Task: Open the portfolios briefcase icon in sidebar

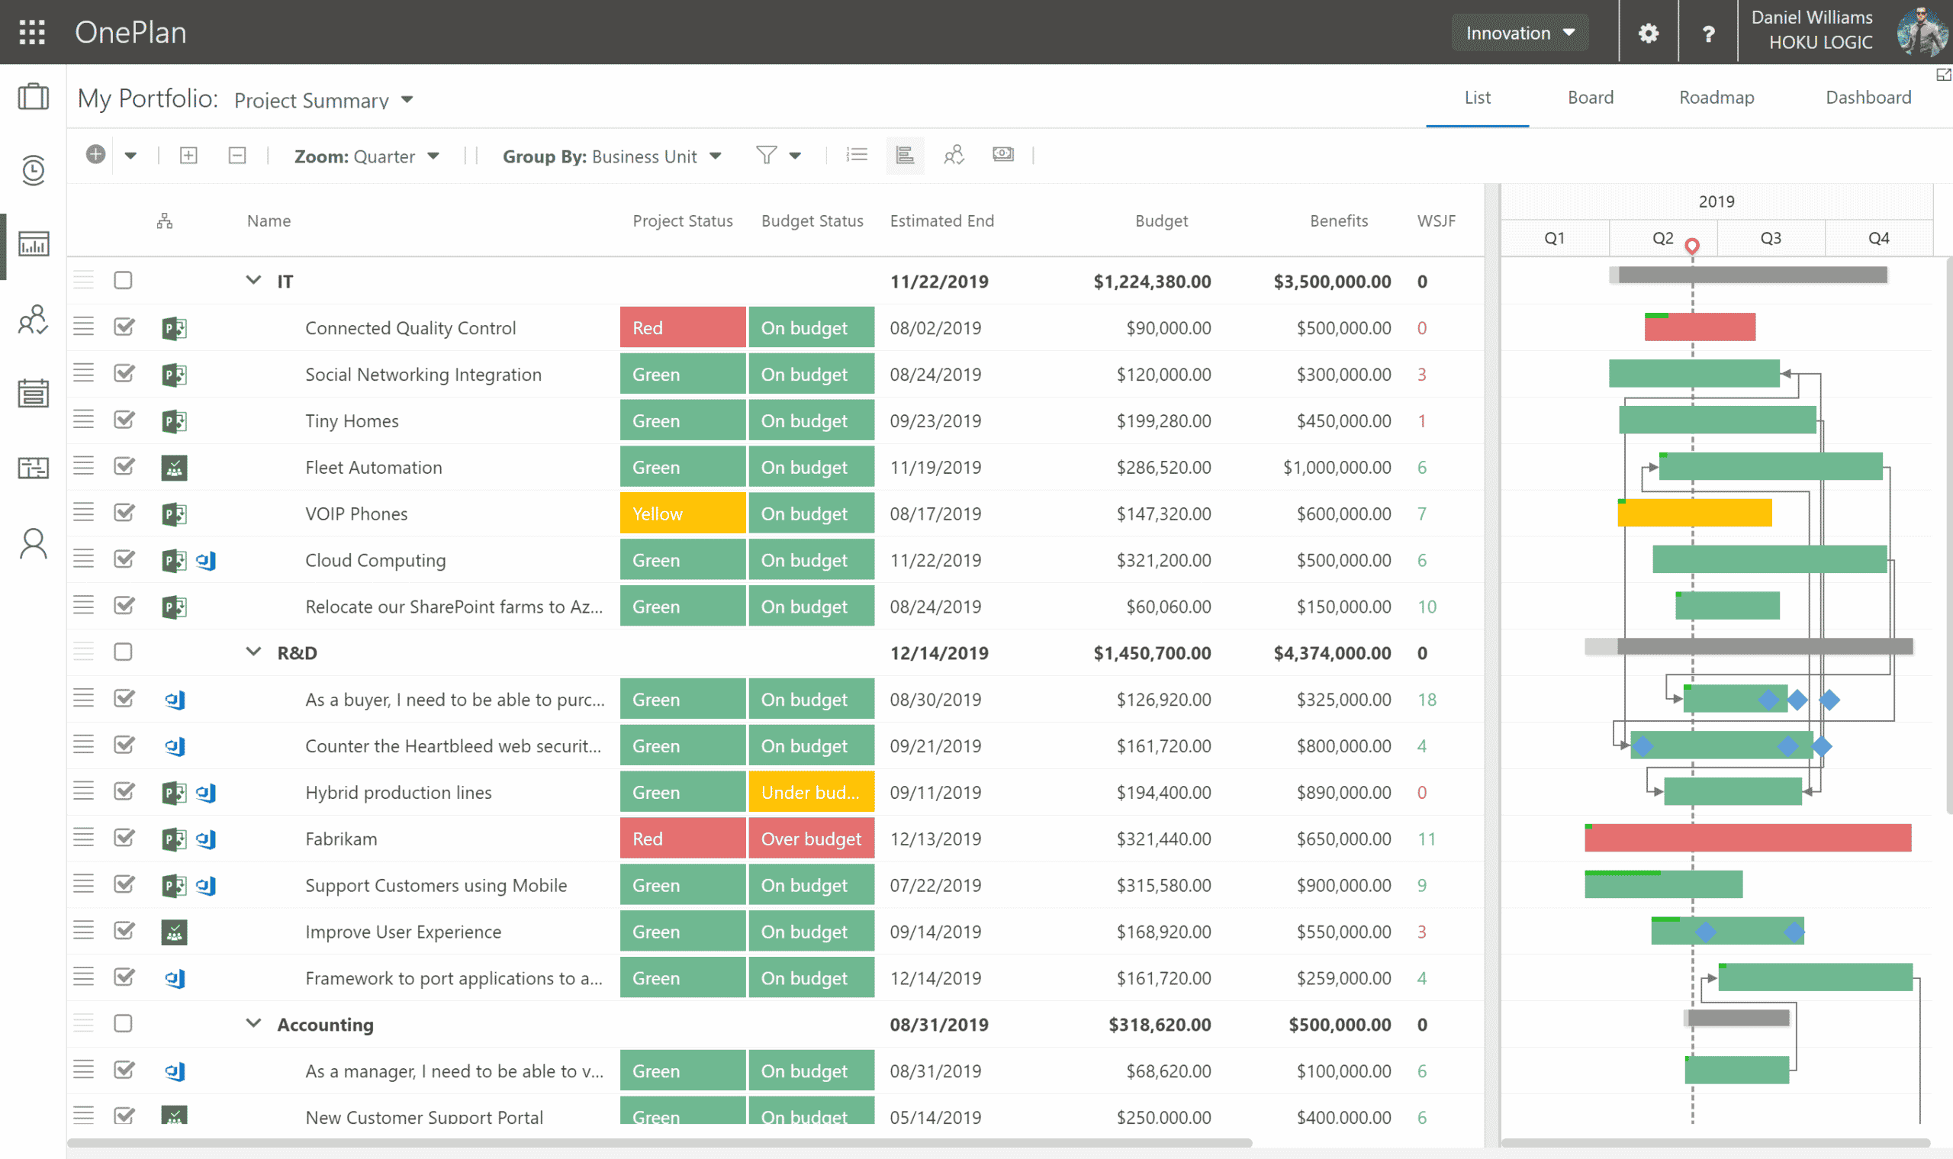Action: point(33,96)
